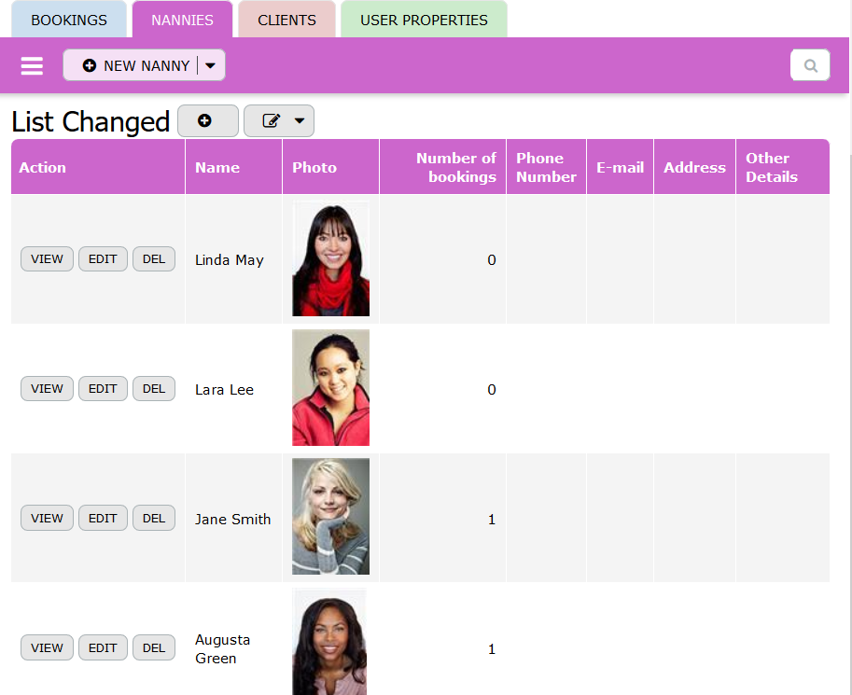The image size is (852, 695).
Task: Switch to the Bookings tab
Action: [69, 20]
